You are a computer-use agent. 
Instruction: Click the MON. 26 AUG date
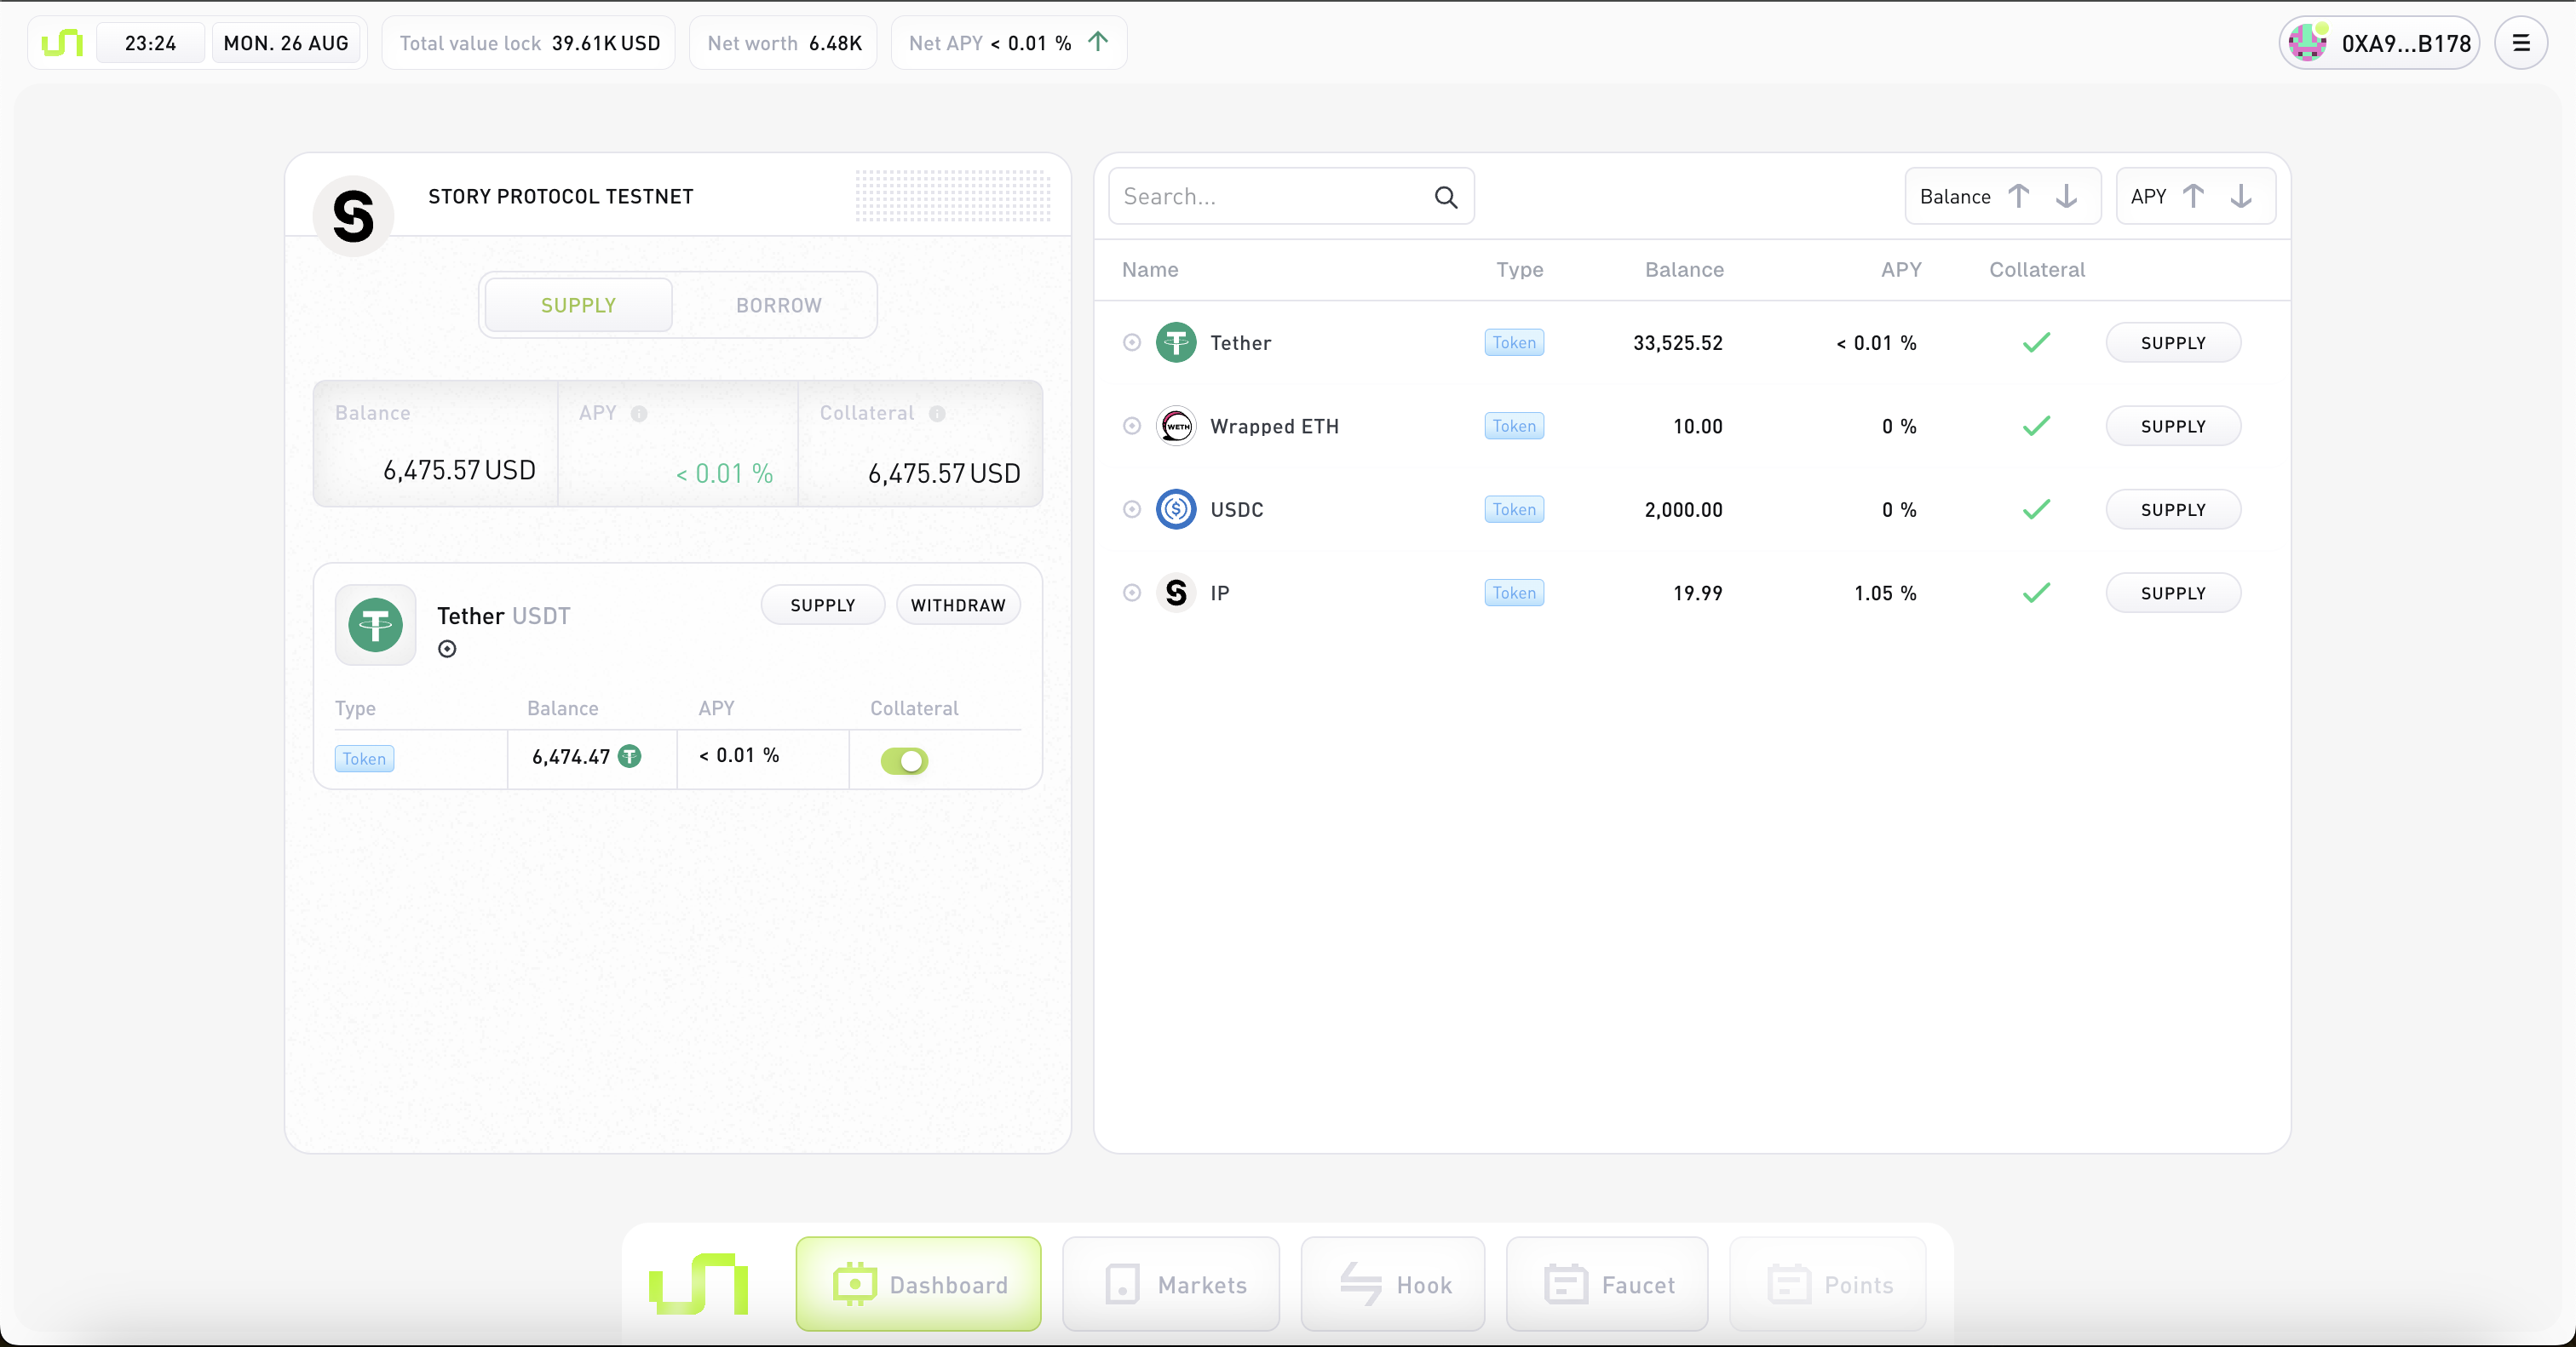click(x=286, y=43)
